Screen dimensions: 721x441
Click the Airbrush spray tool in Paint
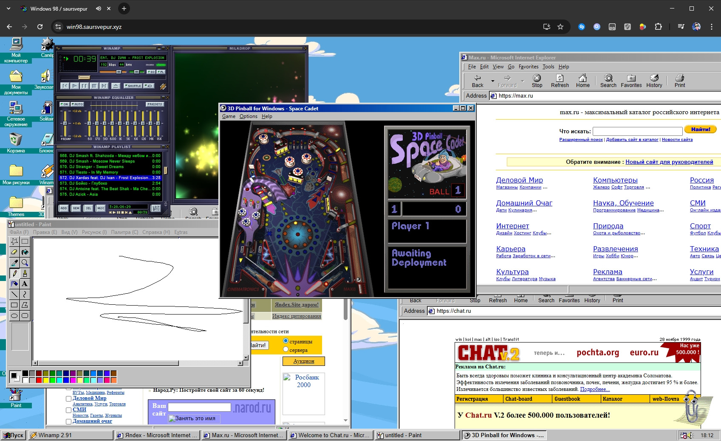pyautogui.click(x=14, y=284)
